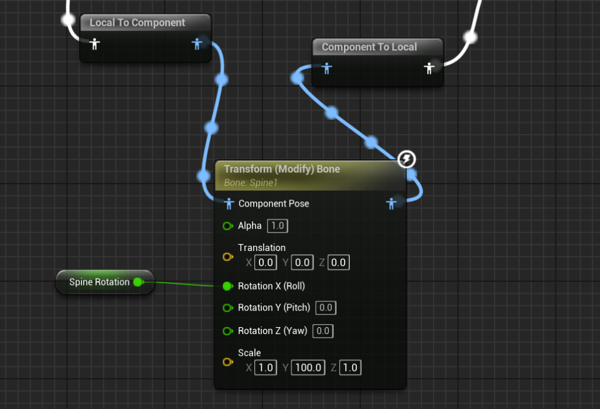Click Transform Bone output pose pin
Viewport: 600px width, 409px height.
[391, 204]
